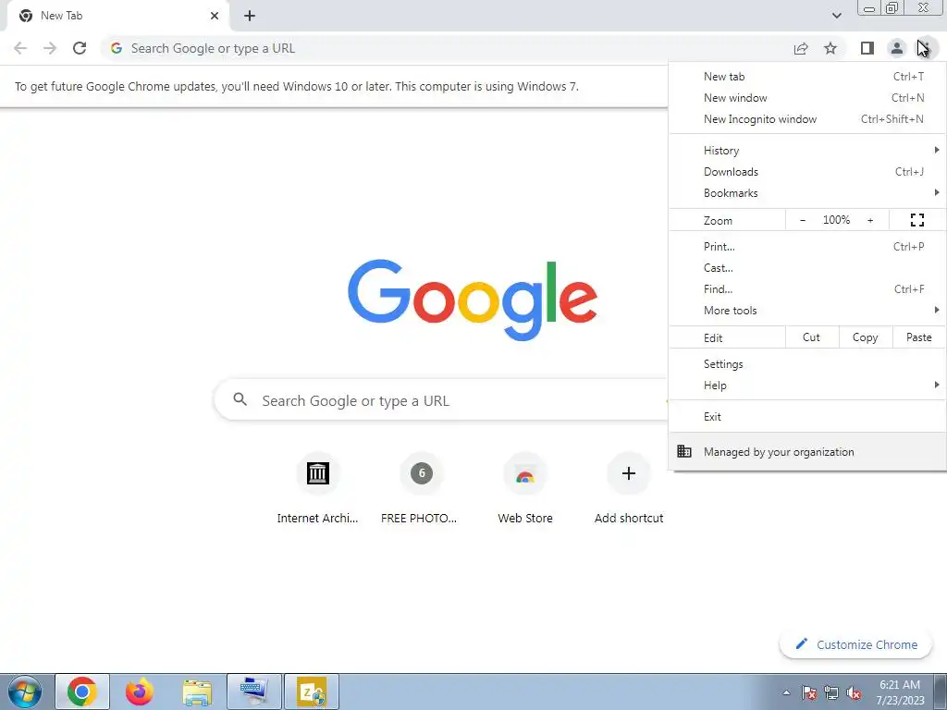Open the Web Store shortcut

525,488
